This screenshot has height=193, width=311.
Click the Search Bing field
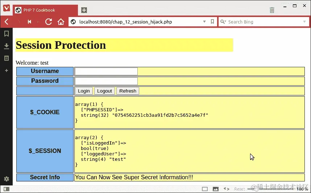pos(264,22)
